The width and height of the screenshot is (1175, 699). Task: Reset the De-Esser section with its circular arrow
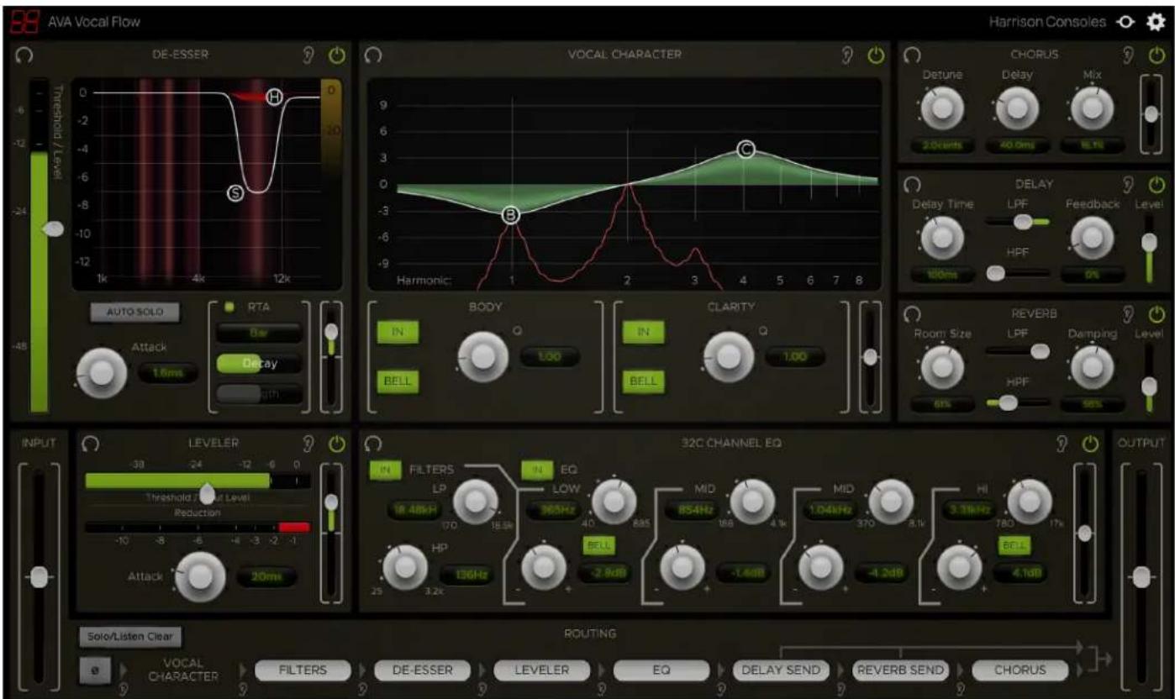click(x=25, y=55)
